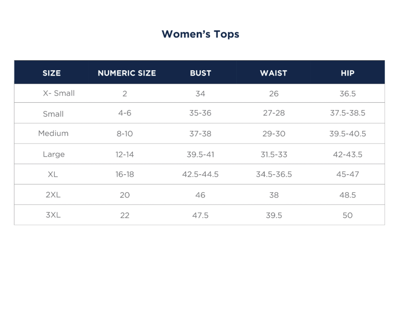The image size is (397, 334).
Task: Select the 2XL size row label
Action: (53, 195)
